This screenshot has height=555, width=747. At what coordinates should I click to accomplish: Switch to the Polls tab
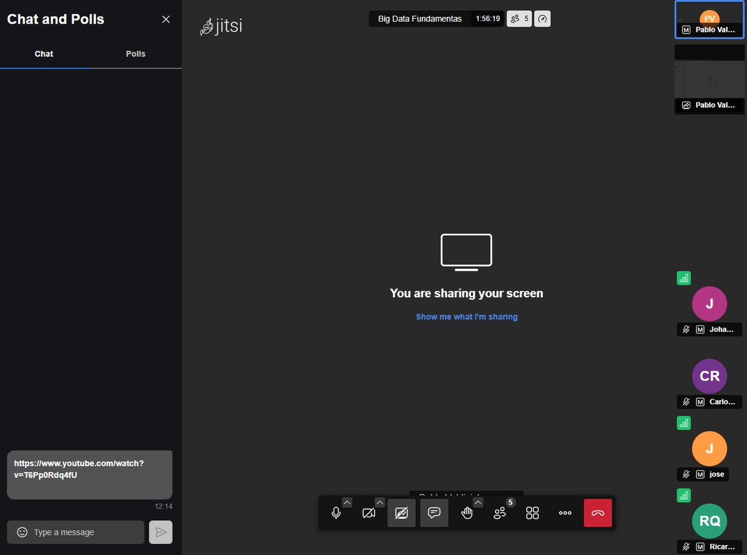pos(136,54)
